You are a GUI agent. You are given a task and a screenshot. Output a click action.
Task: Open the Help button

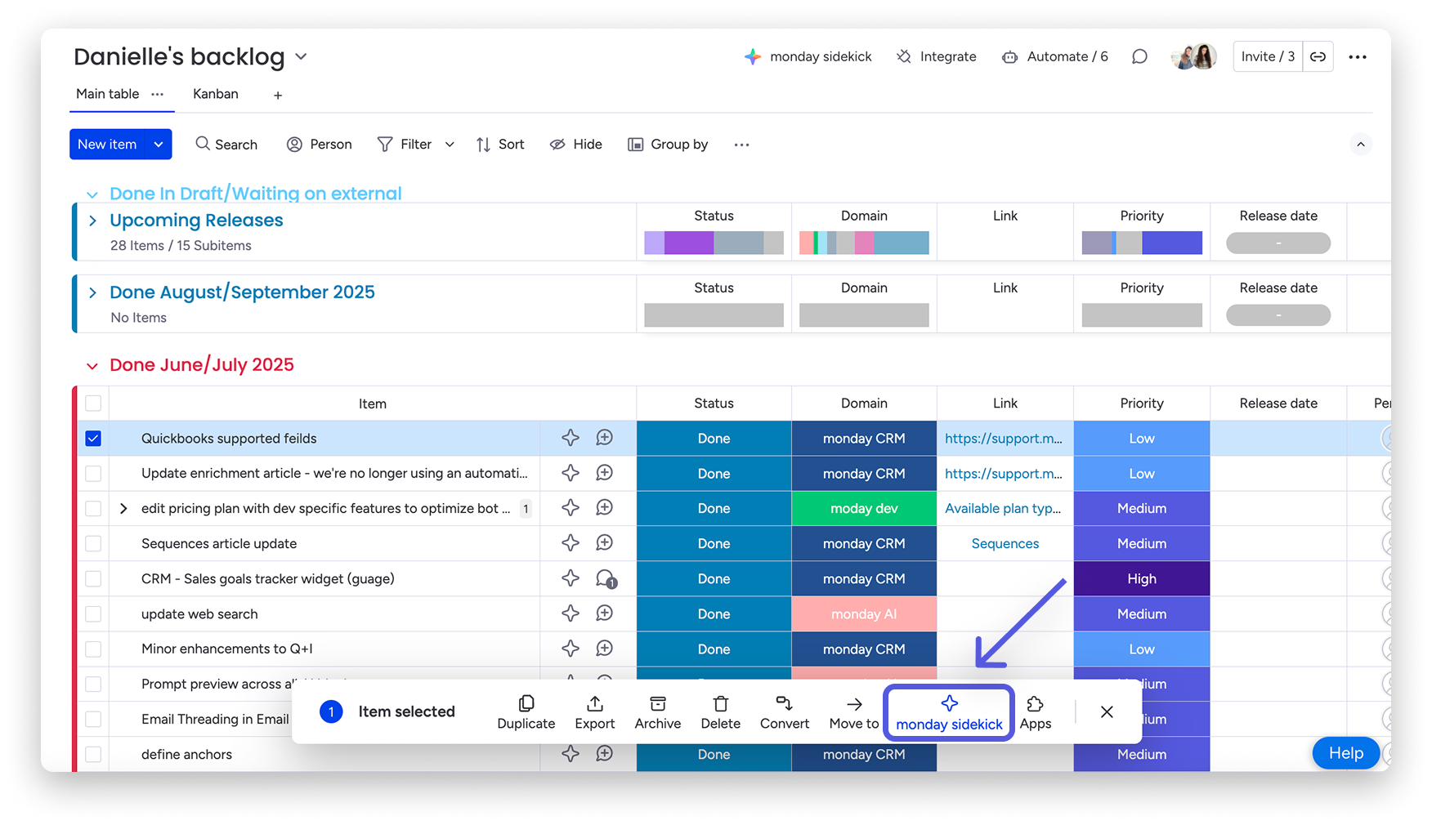(1345, 753)
